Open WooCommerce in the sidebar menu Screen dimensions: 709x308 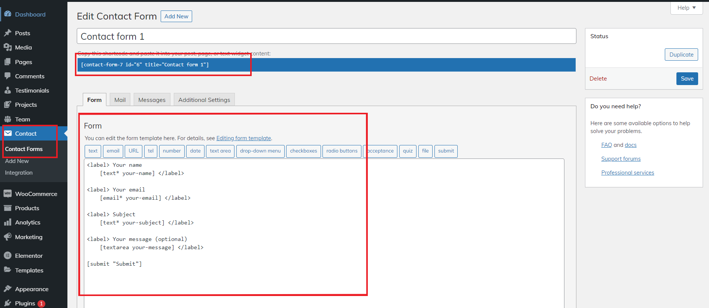tap(36, 194)
